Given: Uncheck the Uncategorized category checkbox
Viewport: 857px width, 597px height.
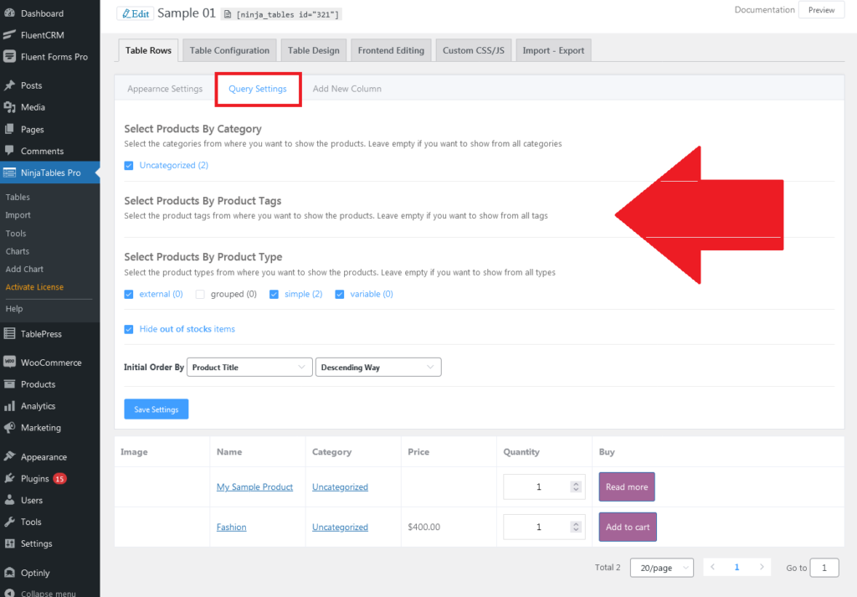Looking at the screenshot, I should point(129,166).
